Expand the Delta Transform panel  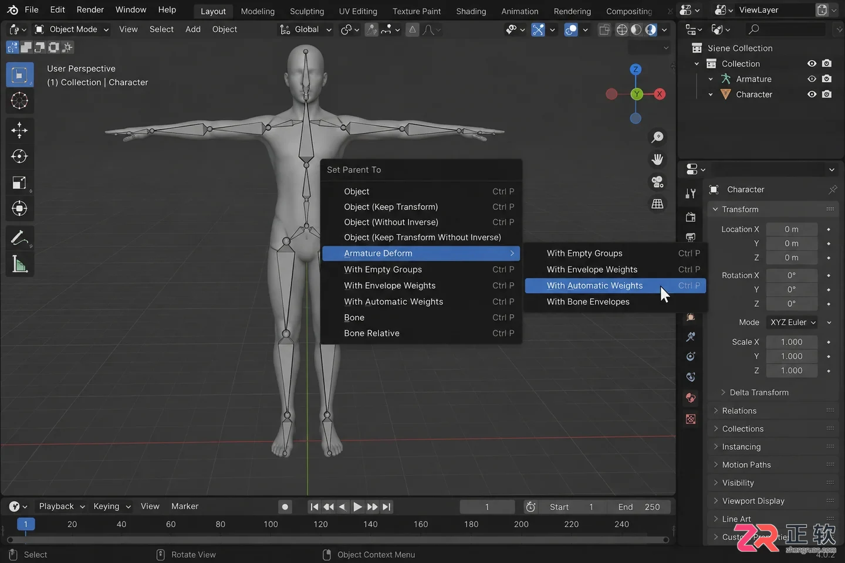click(759, 392)
